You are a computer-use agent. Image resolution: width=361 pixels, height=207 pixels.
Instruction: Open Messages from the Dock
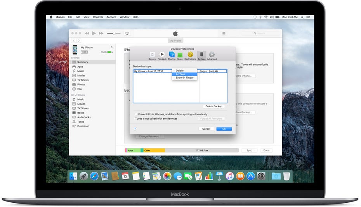[x=177, y=176]
